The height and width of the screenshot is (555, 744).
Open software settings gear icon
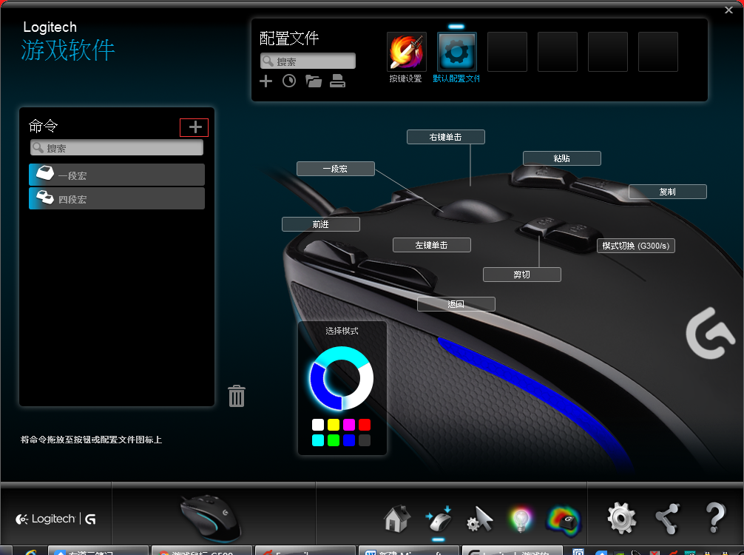click(621, 518)
